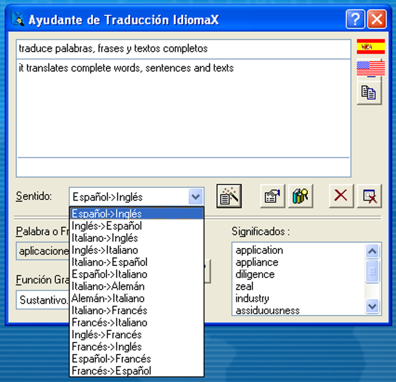This screenshot has height=382, width=396.
Task: Collapse the Sentido dropdown arrow
Action: click(195, 197)
